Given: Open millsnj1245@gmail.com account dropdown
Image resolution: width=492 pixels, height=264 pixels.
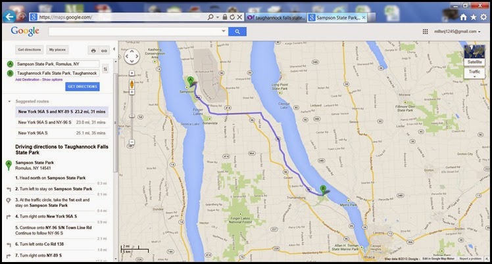Looking at the screenshot, I should click(457, 32).
